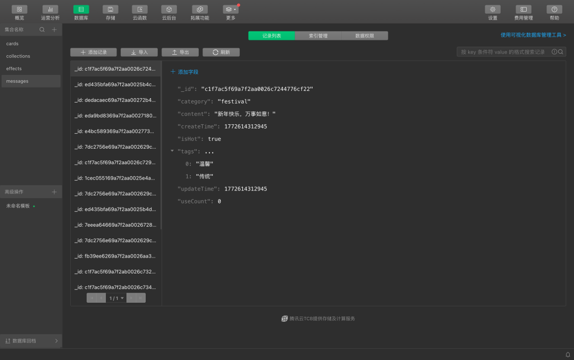This screenshot has height=360, width=574.
Task: Open 云函数 cloud functions icon
Action: tap(140, 10)
